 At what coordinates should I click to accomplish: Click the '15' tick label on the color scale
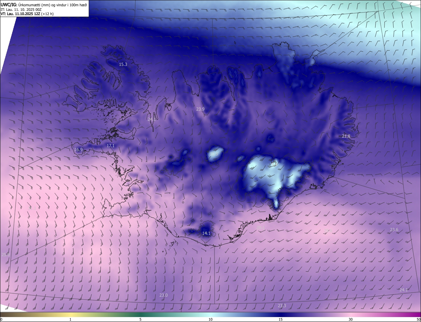coord(281,319)
